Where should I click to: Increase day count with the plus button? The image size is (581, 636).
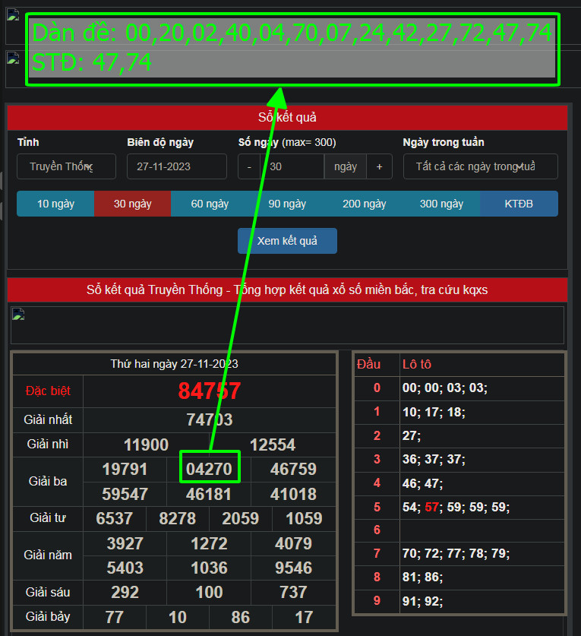pos(379,166)
